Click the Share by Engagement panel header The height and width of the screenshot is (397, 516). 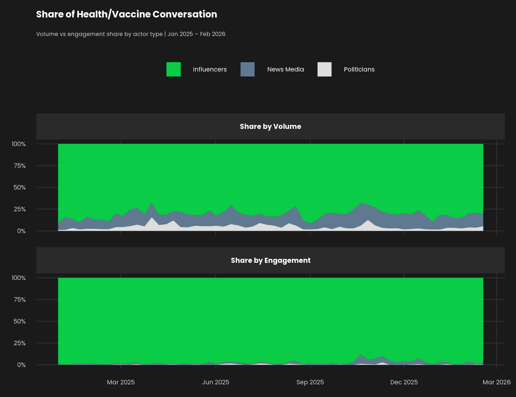270,260
